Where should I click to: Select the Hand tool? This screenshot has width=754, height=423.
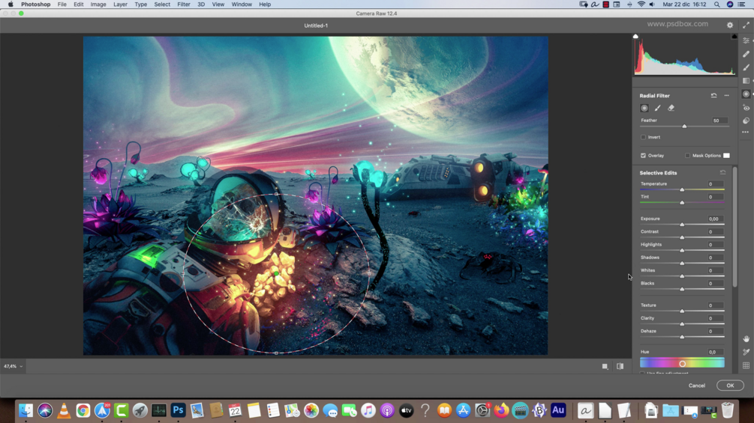tap(746, 338)
